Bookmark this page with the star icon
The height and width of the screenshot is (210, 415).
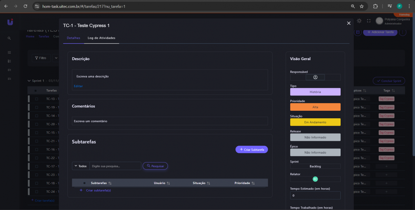tap(362, 6)
